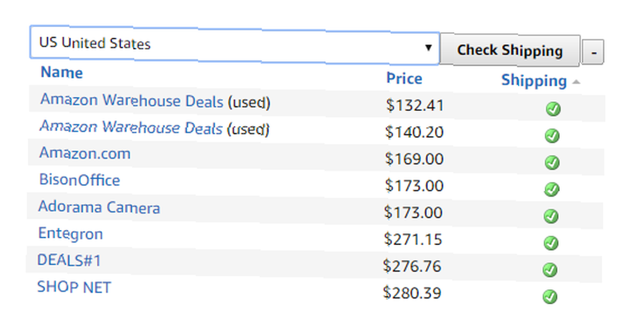Click the country dropdown arrow

coord(428,48)
